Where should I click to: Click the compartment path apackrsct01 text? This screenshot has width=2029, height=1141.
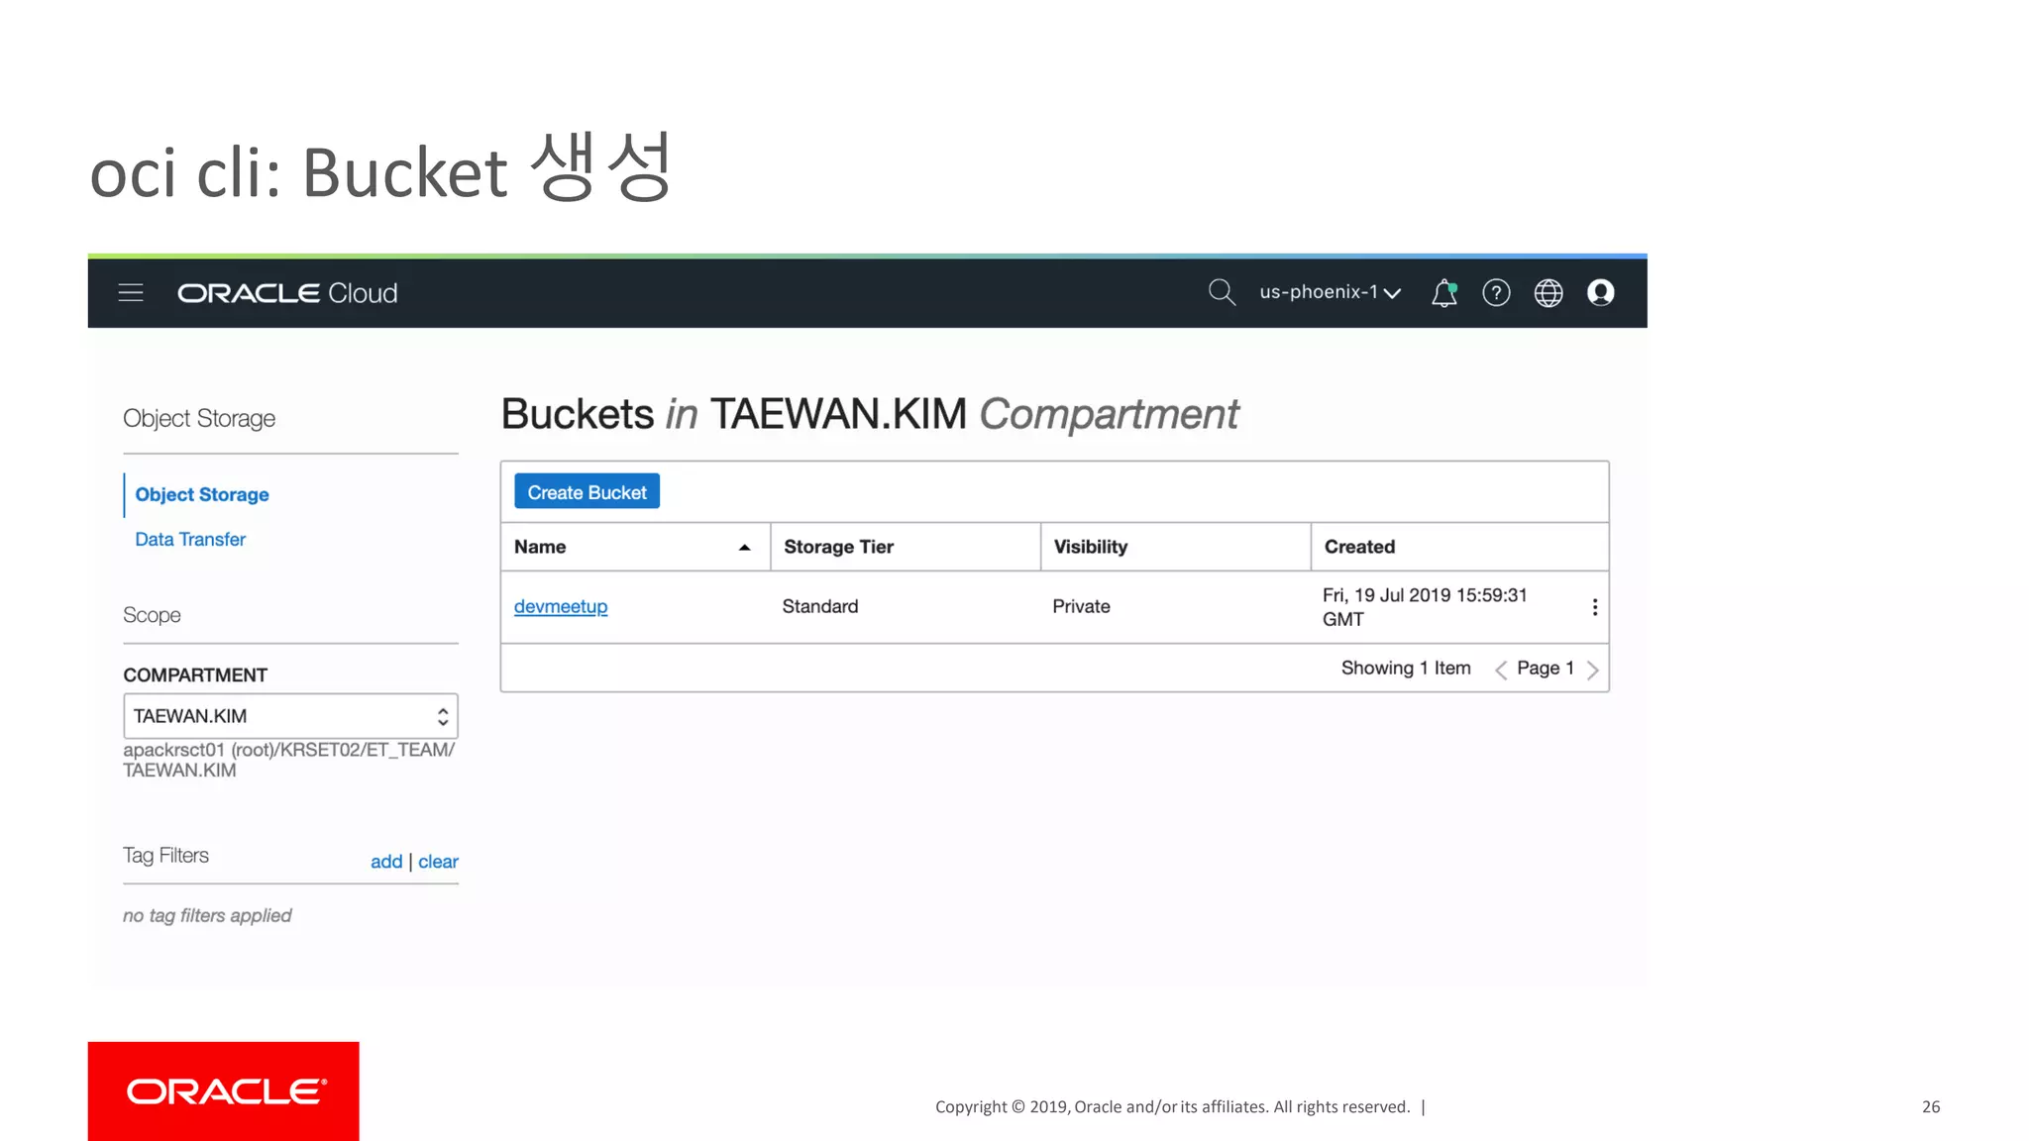tap(288, 760)
